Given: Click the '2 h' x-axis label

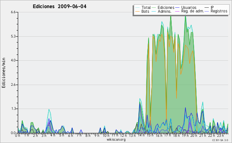Looking at the screenshot, I should pos(35,136).
